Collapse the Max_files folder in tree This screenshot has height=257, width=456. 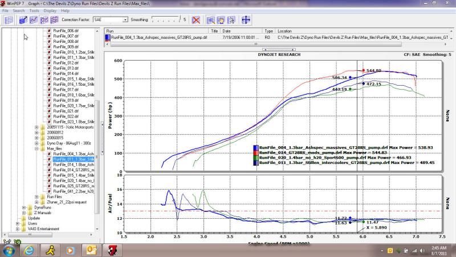[36, 148]
